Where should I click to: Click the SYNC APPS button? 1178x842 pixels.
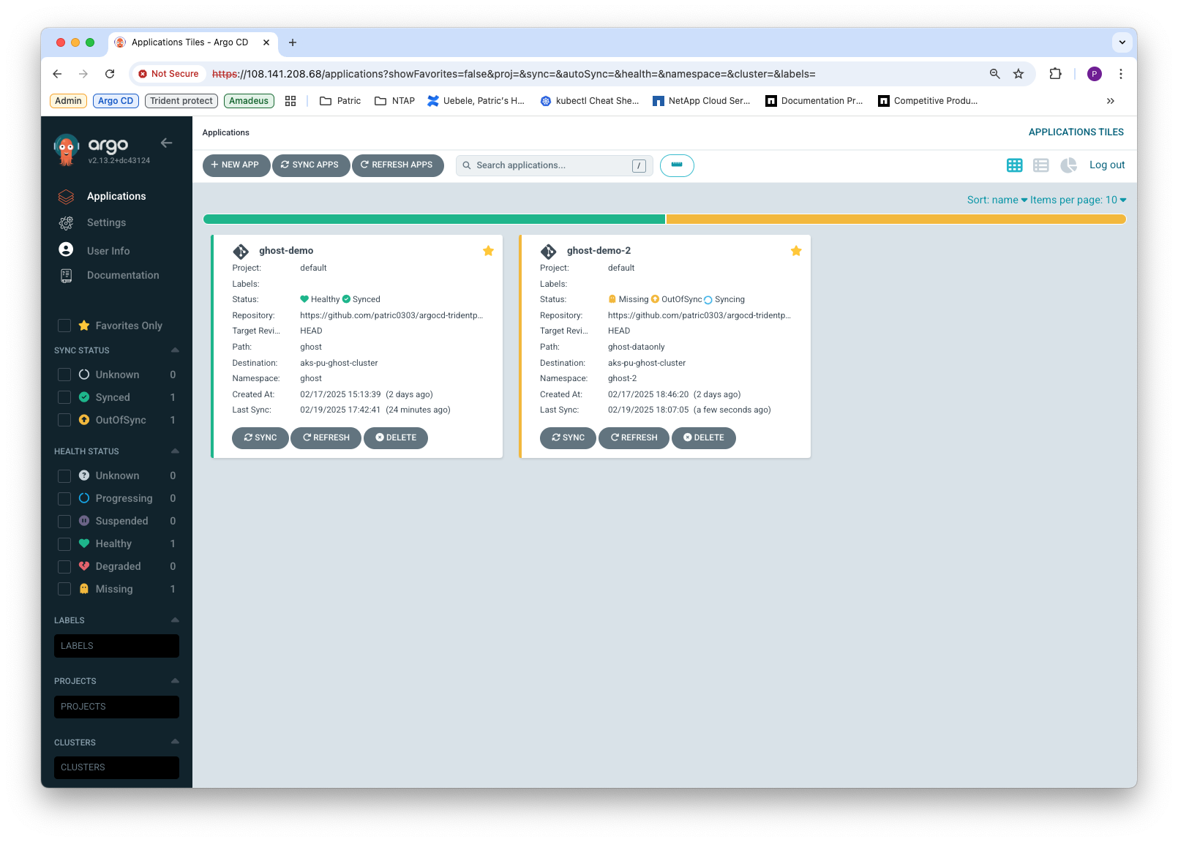click(310, 165)
